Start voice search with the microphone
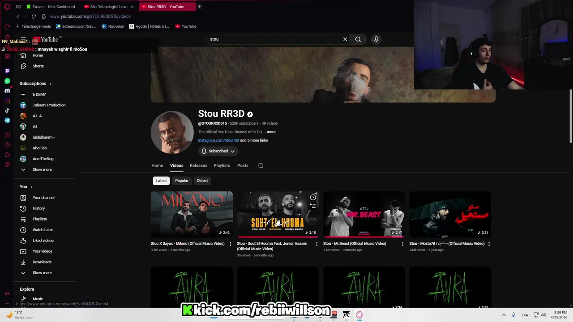 pyautogui.click(x=376, y=39)
